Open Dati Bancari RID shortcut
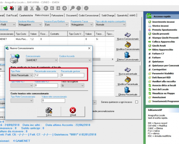Image resolution: width=179 pixels, height=144 pixels. tap(161, 77)
